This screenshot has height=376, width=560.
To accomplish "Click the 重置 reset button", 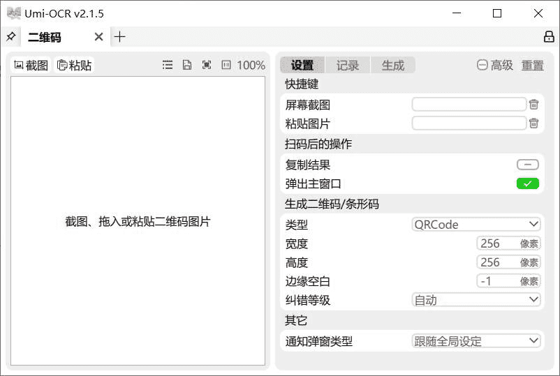I will coord(533,66).
